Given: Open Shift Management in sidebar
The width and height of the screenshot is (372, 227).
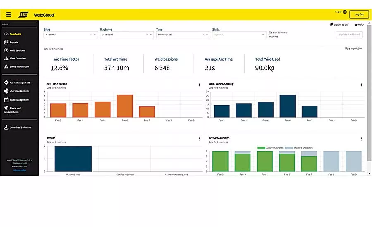Looking at the screenshot, I should [19, 100].
